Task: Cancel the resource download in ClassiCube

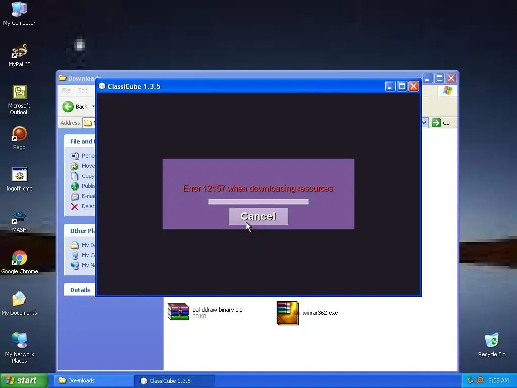Action: (258, 216)
